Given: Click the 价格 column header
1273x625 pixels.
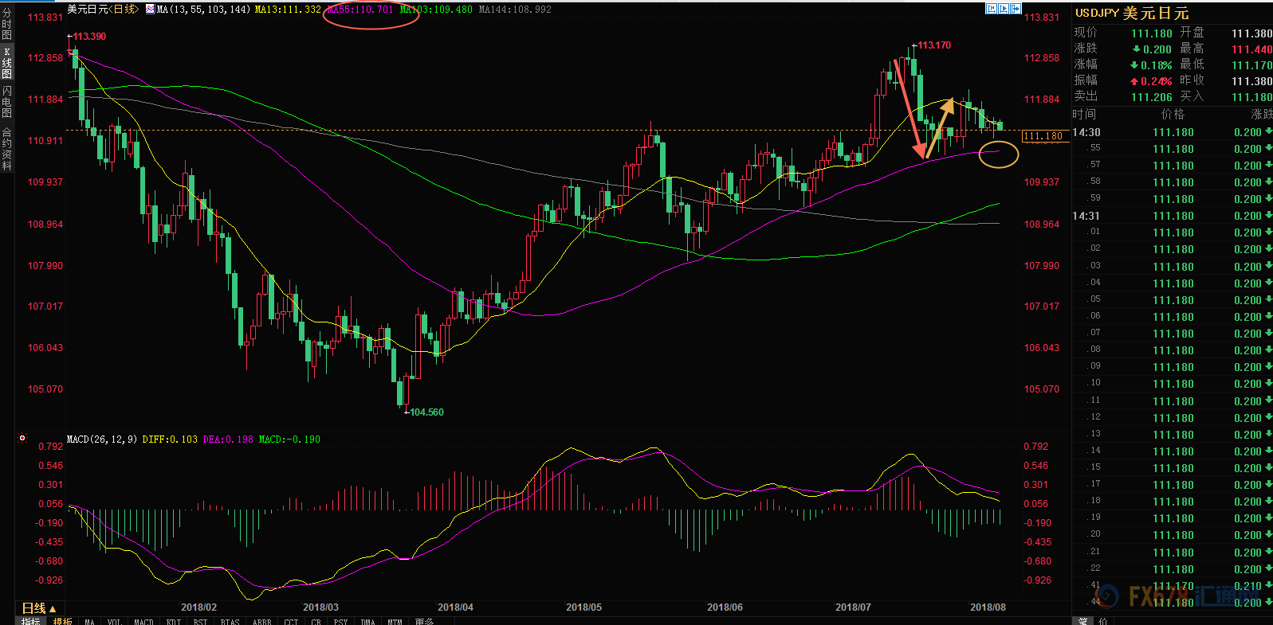Looking at the screenshot, I should click(1173, 115).
